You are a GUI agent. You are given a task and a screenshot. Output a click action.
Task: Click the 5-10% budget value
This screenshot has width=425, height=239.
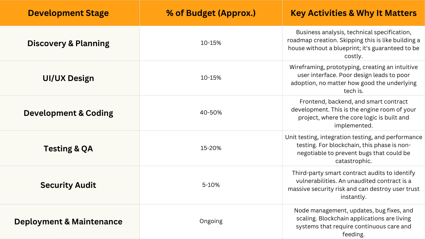click(211, 185)
